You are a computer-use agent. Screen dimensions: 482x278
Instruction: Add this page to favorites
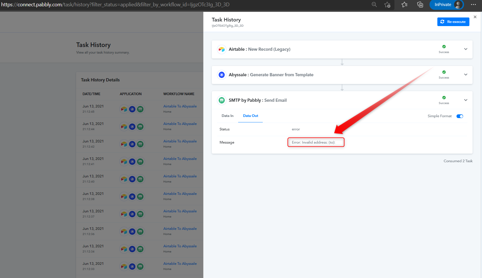pyautogui.click(x=387, y=5)
